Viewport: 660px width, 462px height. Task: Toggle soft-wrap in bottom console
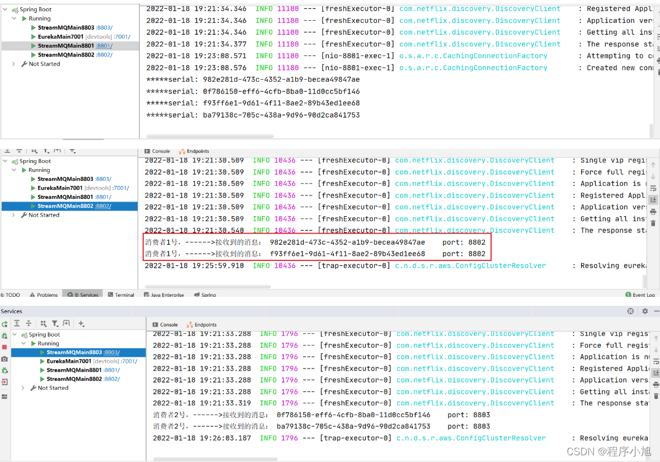pos(656,361)
